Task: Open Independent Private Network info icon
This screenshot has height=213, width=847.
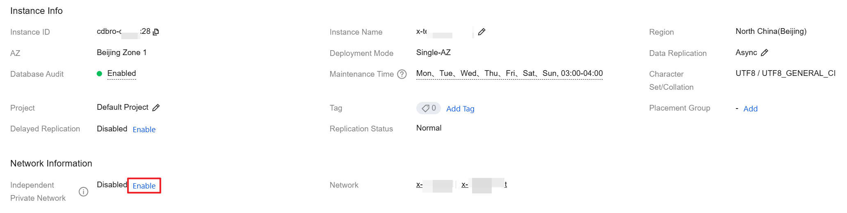Action: point(84,192)
